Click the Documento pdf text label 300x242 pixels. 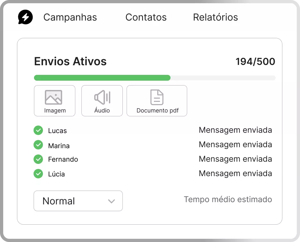[157, 111]
